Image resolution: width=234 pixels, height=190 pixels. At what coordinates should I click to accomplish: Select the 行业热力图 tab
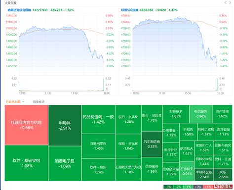(x=13, y=101)
